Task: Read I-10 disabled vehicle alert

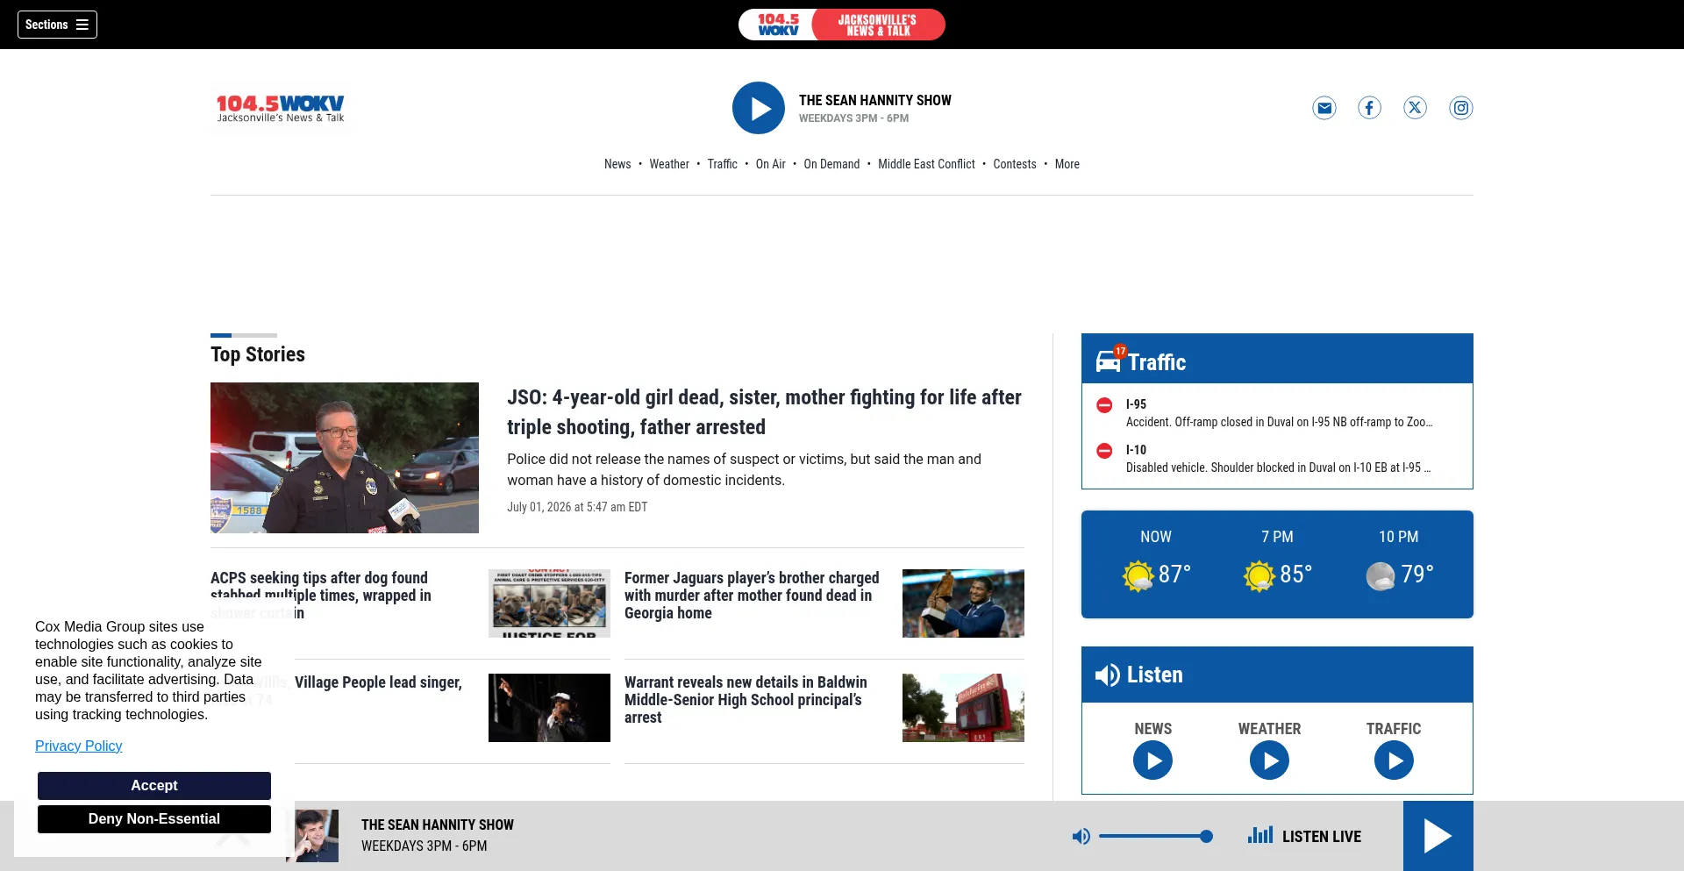Action: tap(1278, 468)
